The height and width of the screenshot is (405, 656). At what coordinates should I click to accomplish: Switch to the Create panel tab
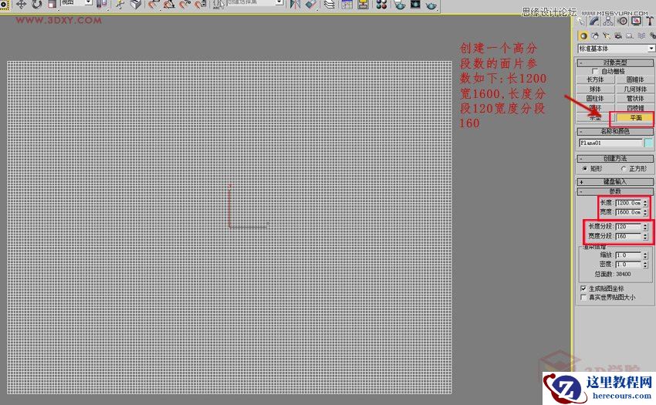tap(581, 21)
